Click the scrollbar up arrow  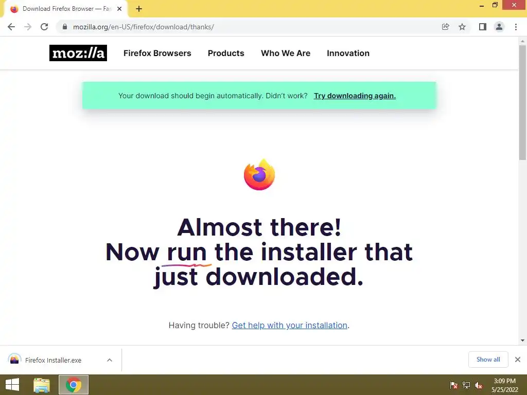coord(523,41)
